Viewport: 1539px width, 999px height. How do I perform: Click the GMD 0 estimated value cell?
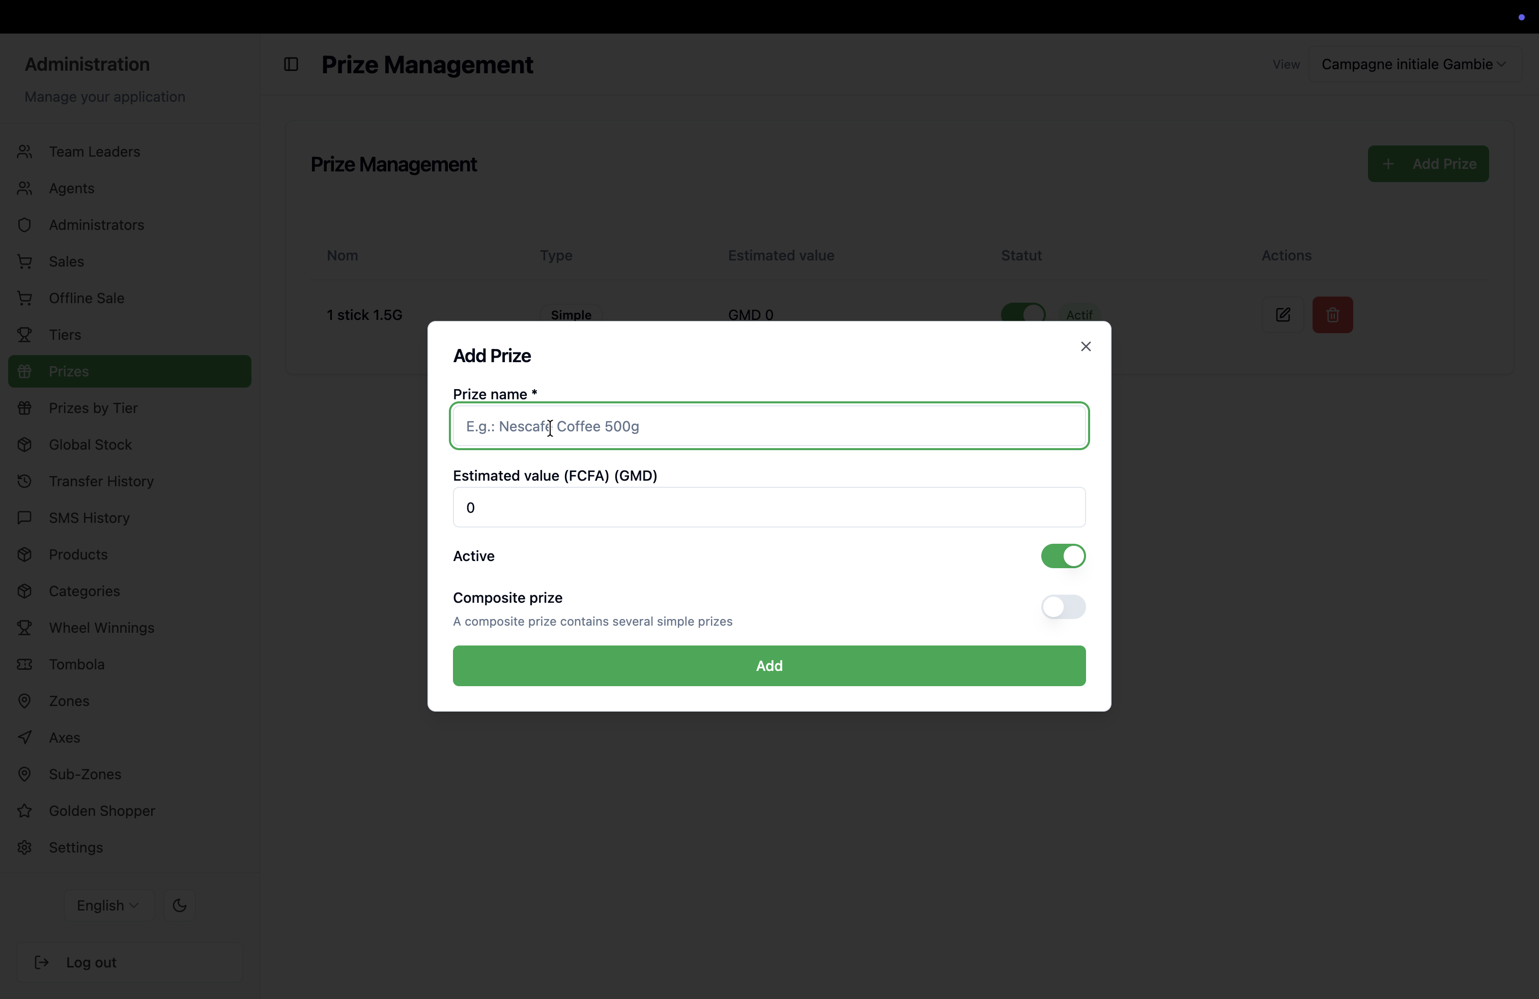pyautogui.click(x=750, y=315)
